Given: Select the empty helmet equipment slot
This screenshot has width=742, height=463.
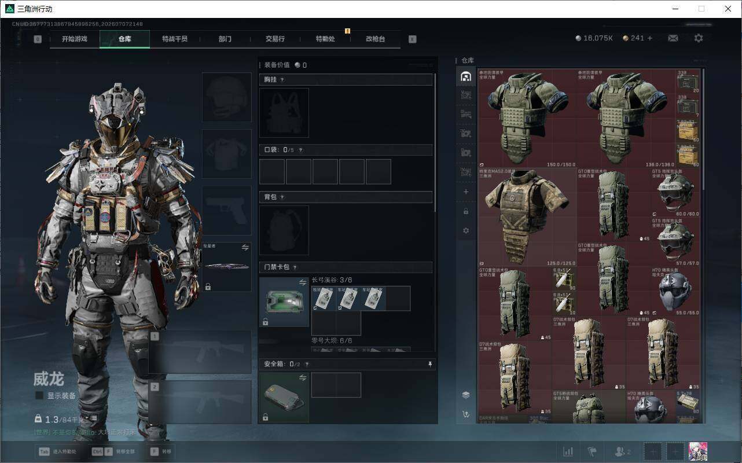Looking at the screenshot, I should click(x=227, y=97).
